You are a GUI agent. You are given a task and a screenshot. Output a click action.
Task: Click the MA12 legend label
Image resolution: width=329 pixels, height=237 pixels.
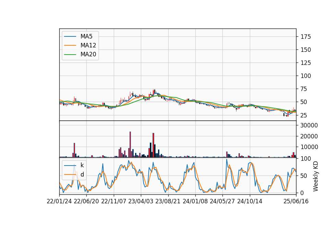point(88,45)
